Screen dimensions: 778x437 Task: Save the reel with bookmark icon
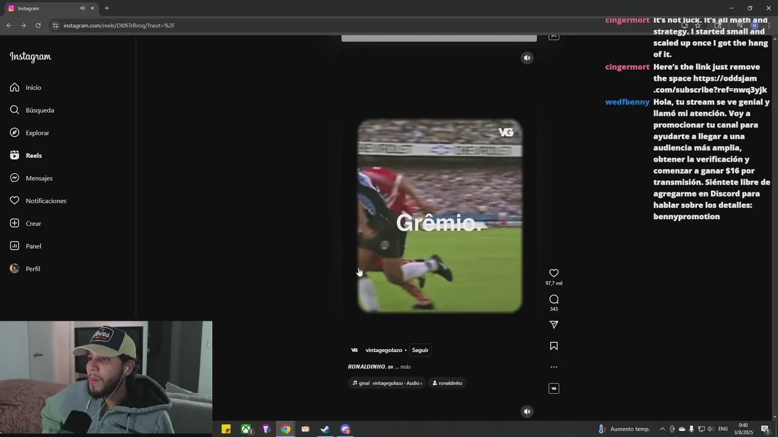(x=554, y=346)
